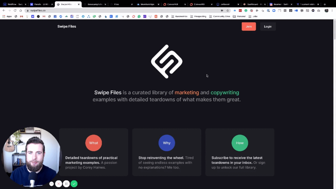Viewport: 336px width, 189px height.
Task: Close the Jetboost tab
Action: [x=238, y=4]
